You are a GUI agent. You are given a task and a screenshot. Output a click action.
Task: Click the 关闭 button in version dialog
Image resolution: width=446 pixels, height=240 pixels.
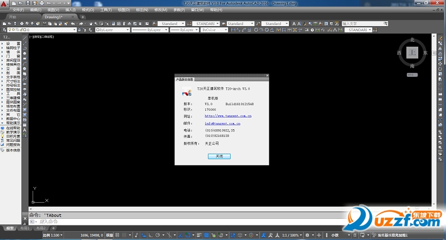point(219,156)
